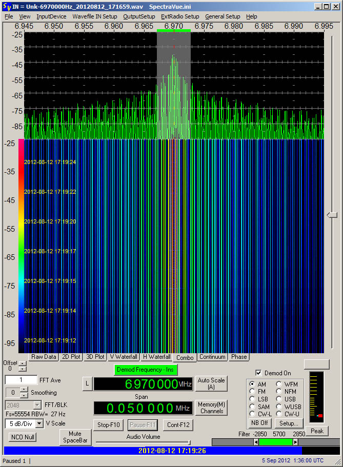Increase the Smoothing value

coord(24,390)
